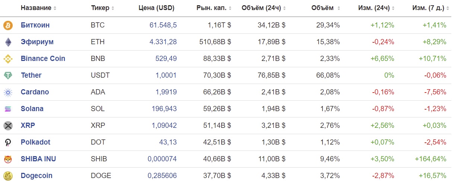Screen dimensions: 452x181
Task: Sort by Тикер column arrows
Action: pyautogui.click(x=113, y=8)
